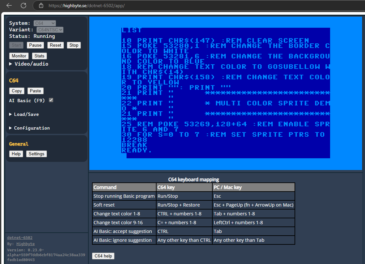Viewport: 365px width, 264px height.
Task: Click the 'Run/Stop + Restore' cell
Action: [184, 205]
